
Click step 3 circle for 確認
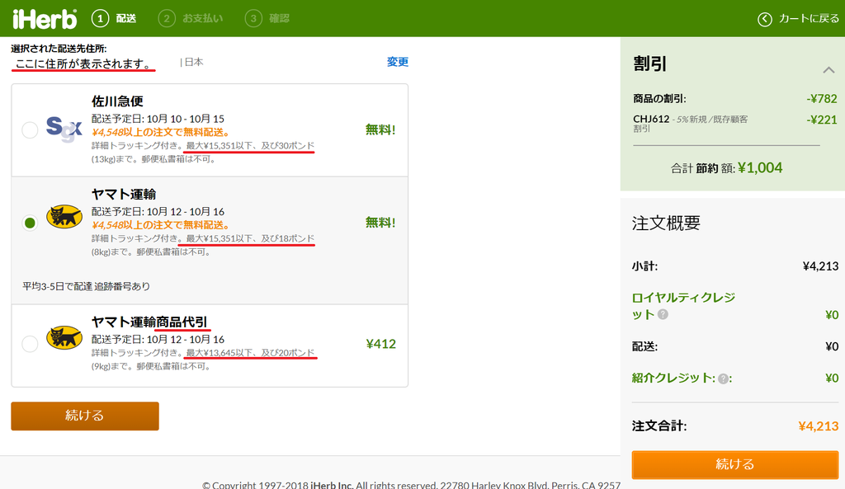pyautogui.click(x=253, y=18)
